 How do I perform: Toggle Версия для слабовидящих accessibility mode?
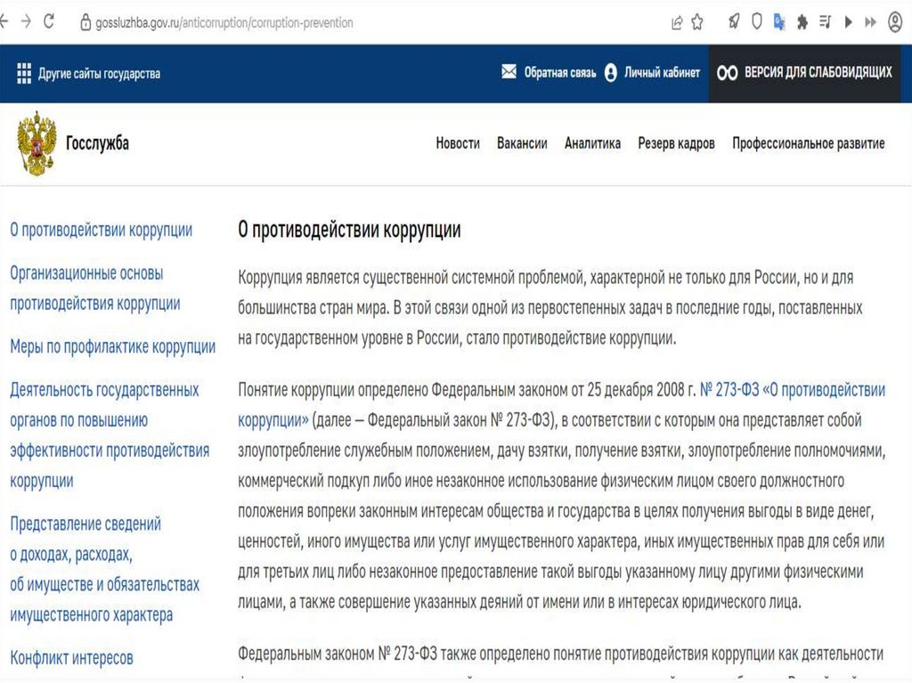click(x=805, y=73)
